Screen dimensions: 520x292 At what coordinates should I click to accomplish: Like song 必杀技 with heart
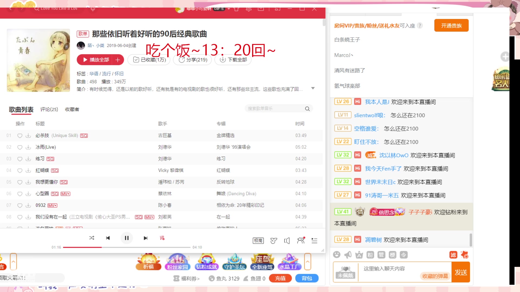point(20,135)
